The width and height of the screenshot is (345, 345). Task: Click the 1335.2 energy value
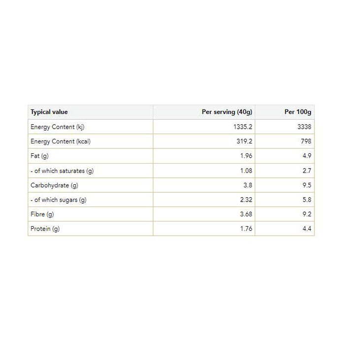242,127
